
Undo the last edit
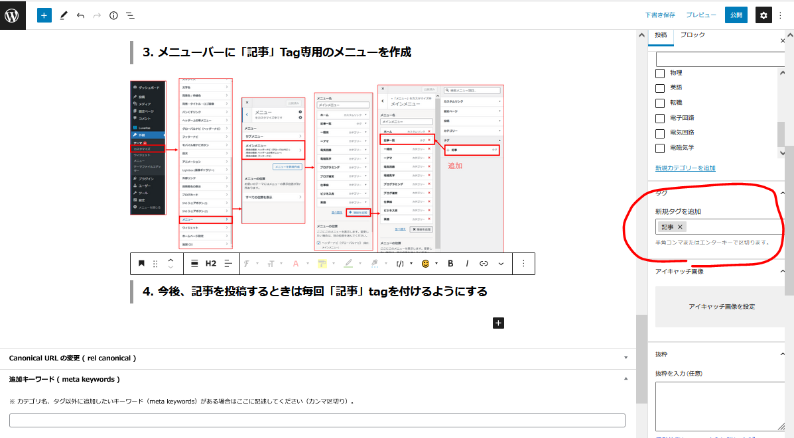click(x=80, y=15)
